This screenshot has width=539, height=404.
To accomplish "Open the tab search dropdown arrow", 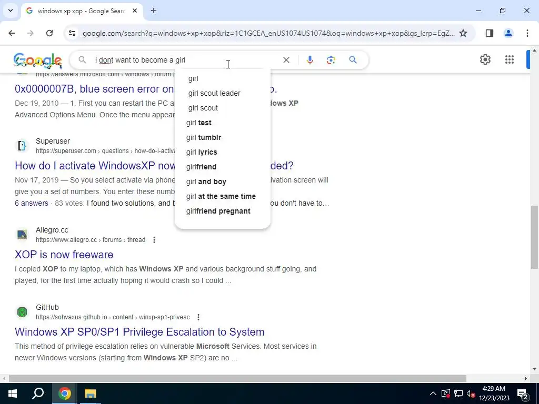I will tap(11, 11).
